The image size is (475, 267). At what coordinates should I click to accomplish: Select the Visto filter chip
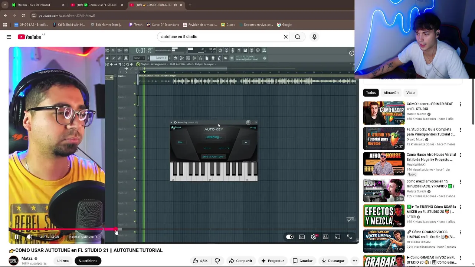click(x=410, y=93)
